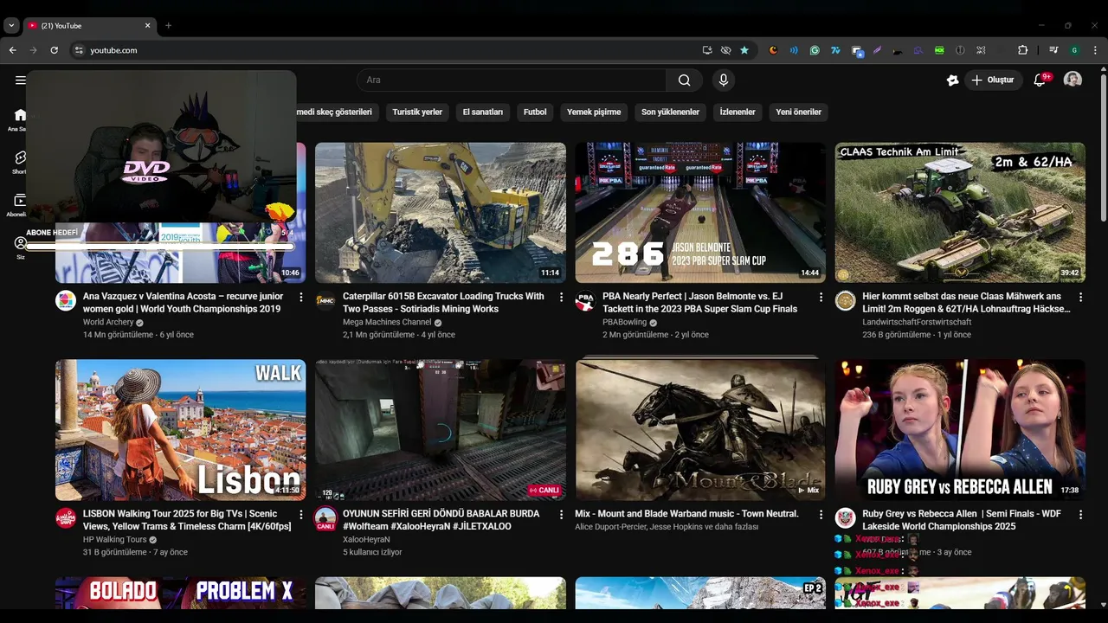Open the YouTube account avatar menu
1108x623 pixels.
point(1073,80)
